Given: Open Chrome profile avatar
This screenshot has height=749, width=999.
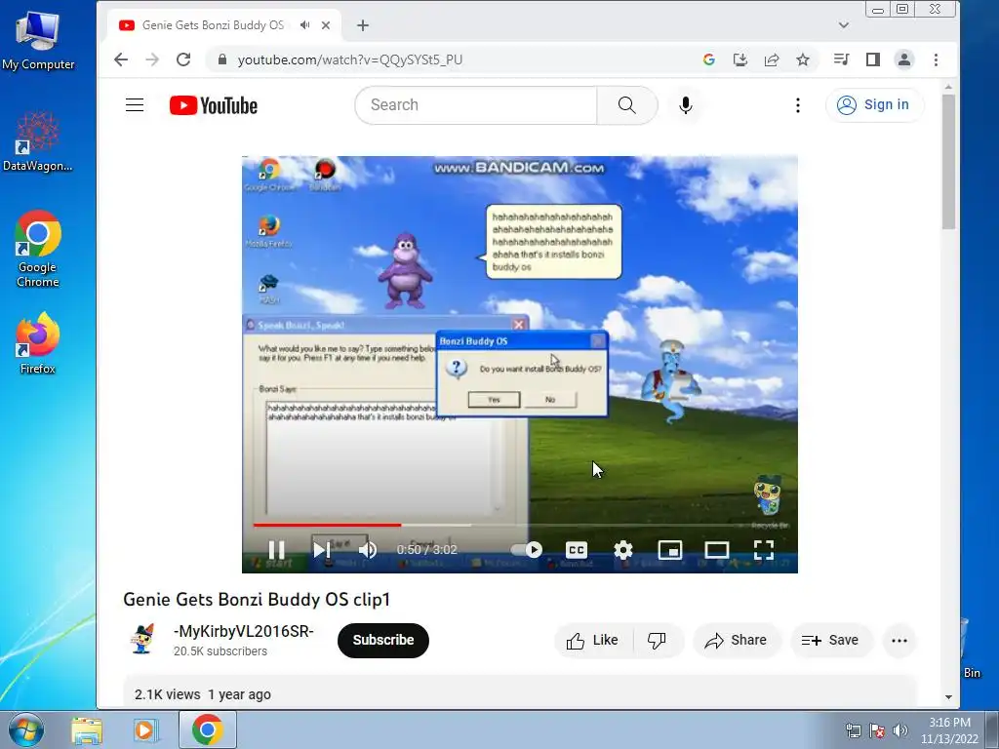Looking at the screenshot, I should [904, 59].
